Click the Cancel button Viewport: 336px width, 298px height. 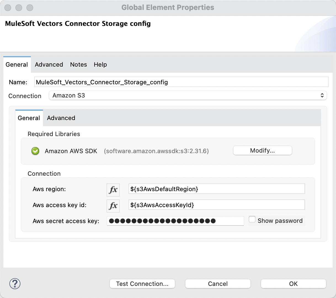218,284
